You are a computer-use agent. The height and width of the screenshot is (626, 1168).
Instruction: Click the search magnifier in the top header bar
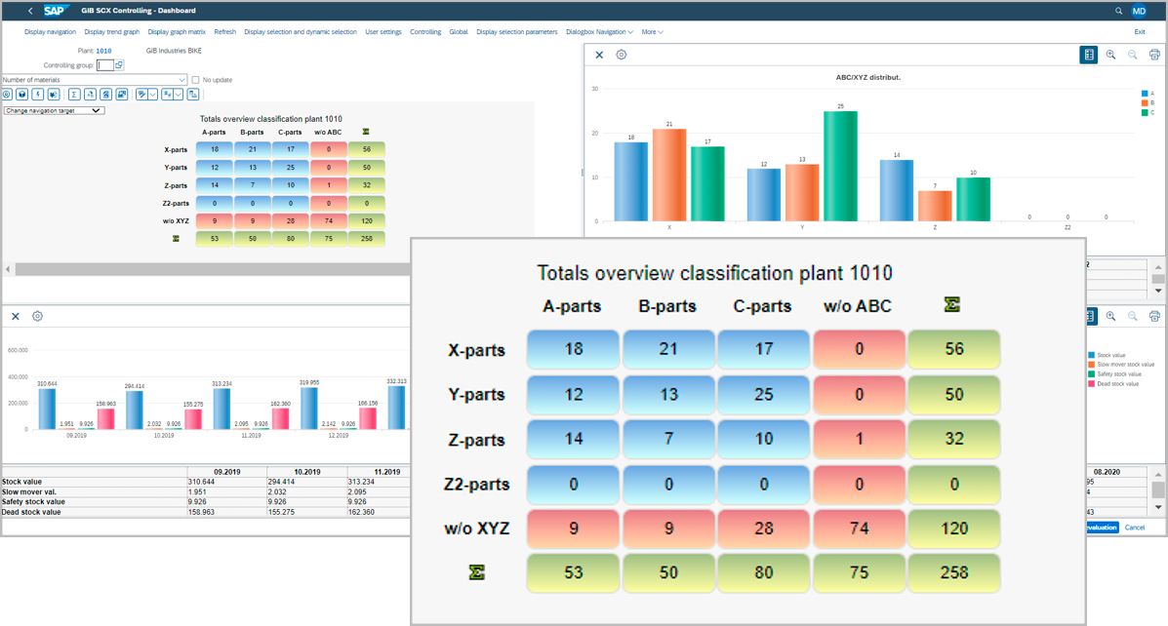tap(1118, 11)
